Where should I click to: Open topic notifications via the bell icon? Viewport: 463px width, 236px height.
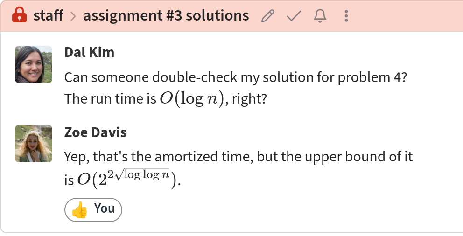point(320,16)
